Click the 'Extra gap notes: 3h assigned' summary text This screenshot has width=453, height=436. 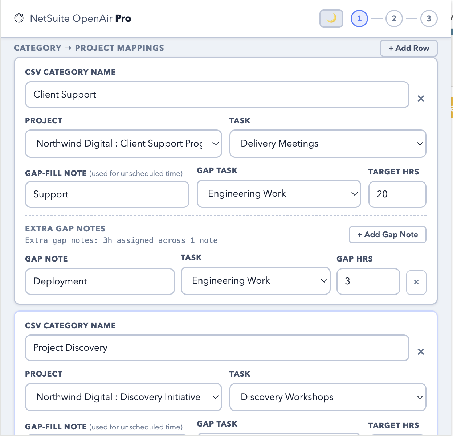click(121, 240)
